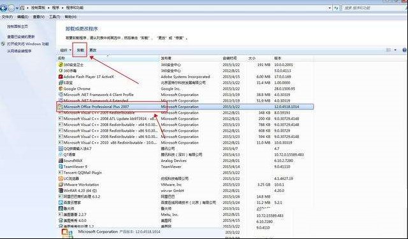Select Visual C++ 2008 ATL Update kb973924

point(186,119)
